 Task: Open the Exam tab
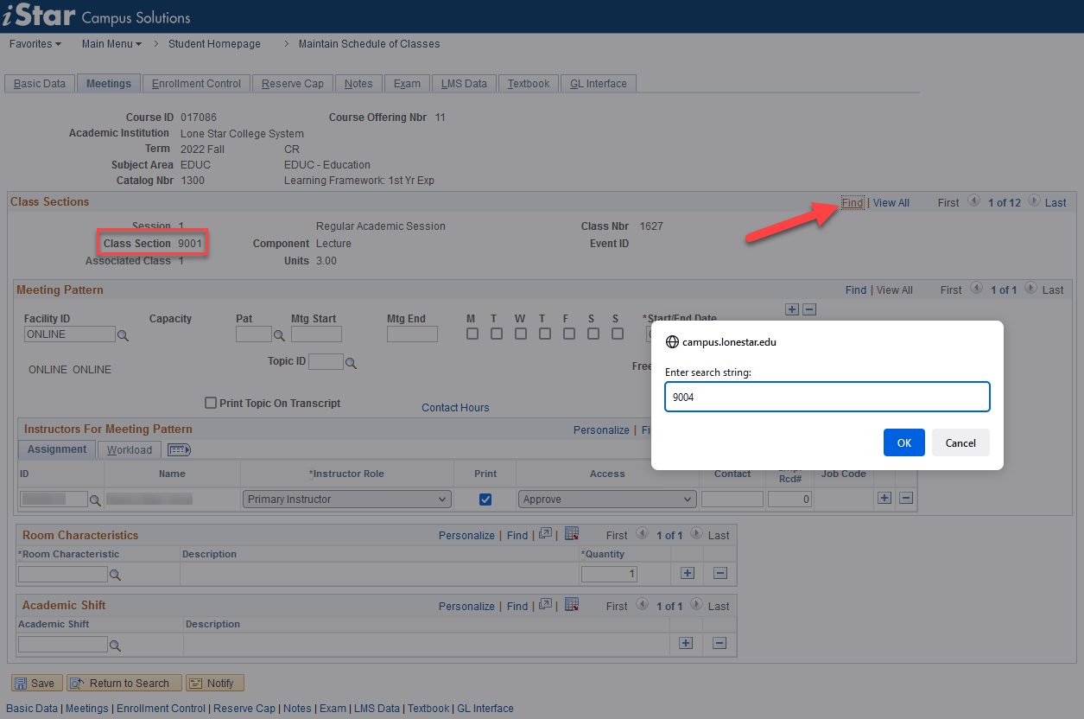click(407, 84)
